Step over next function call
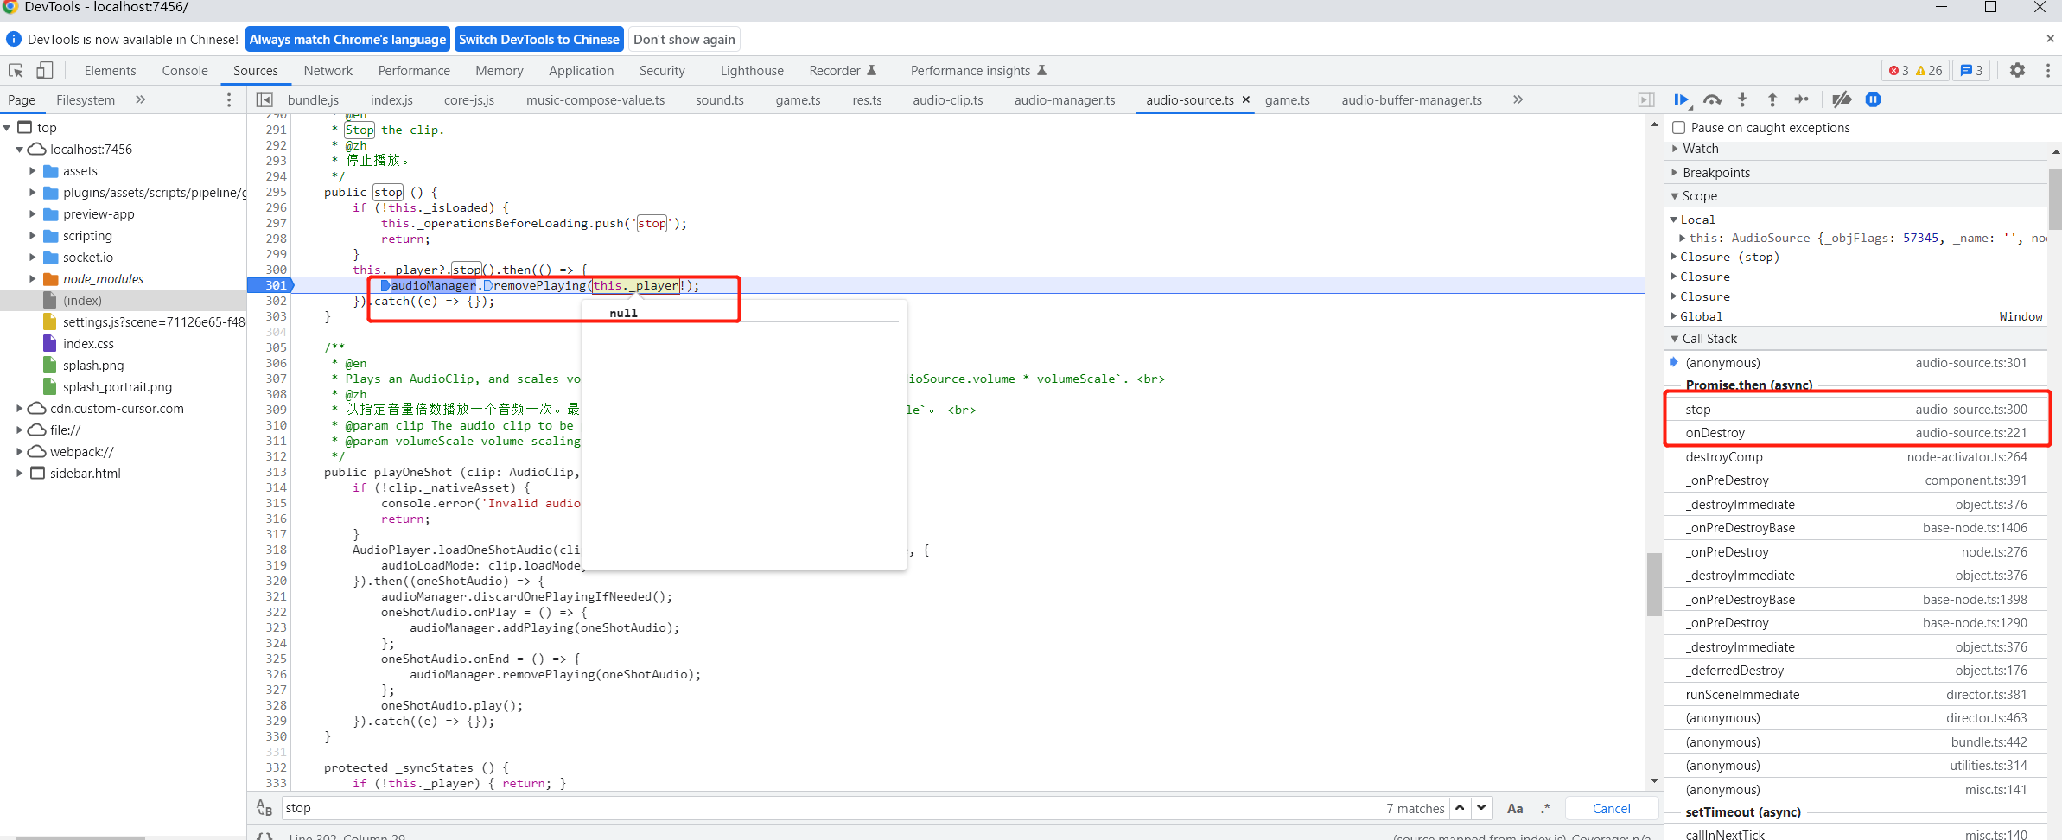Viewport: 2062px width, 840px height. (1713, 99)
